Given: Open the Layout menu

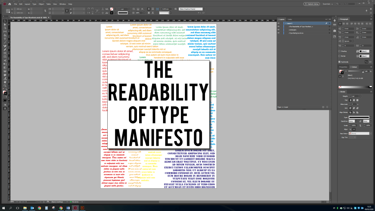Looking at the screenshot, I should [x=27, y=4].
